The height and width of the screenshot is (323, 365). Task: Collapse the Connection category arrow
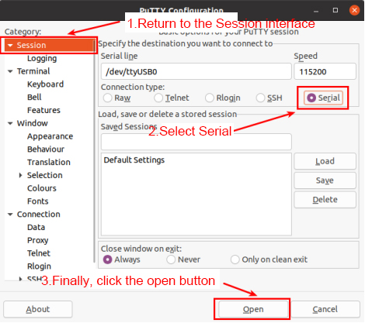pyautogui.click(x=10, y=215)
